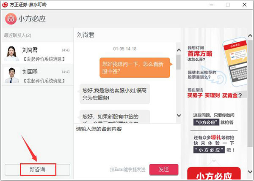Click the ad panel scrollbar down arrow
The image size is (254, 181).
pos(250,171)
